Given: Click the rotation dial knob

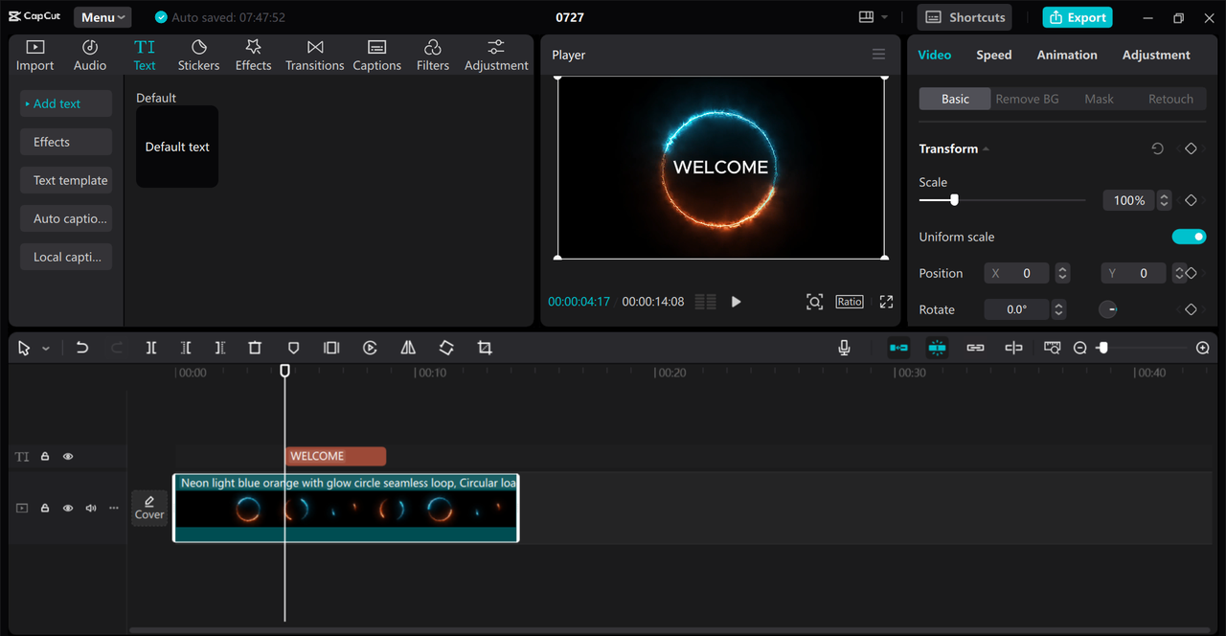Looking at the screenshot, I should [1107, 309].
